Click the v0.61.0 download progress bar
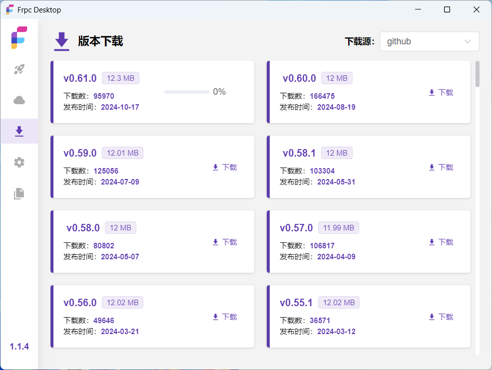 tap(187, 92)
